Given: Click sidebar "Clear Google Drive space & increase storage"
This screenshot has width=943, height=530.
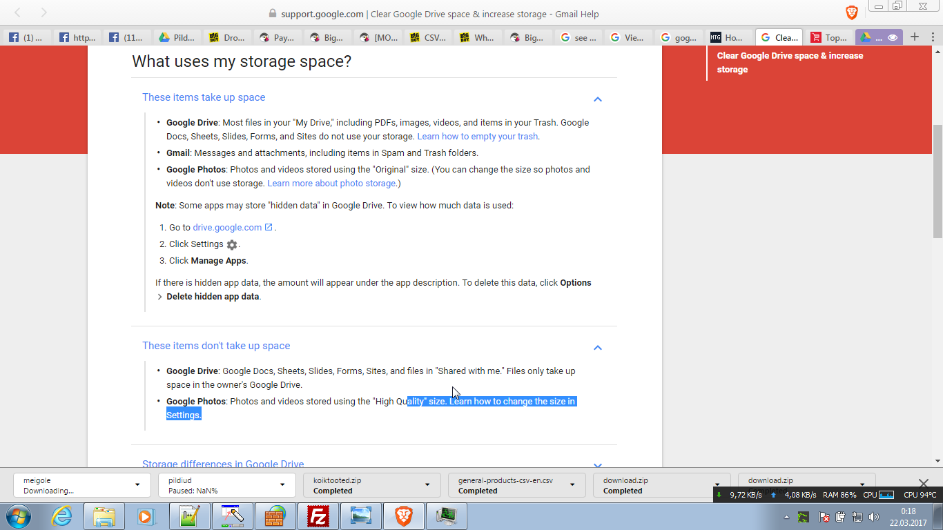Looking at the screenshot, I should (790, 62).
